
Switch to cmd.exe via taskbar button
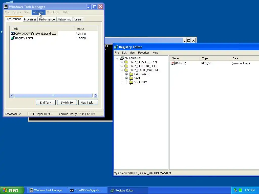[x=88, y=190]
